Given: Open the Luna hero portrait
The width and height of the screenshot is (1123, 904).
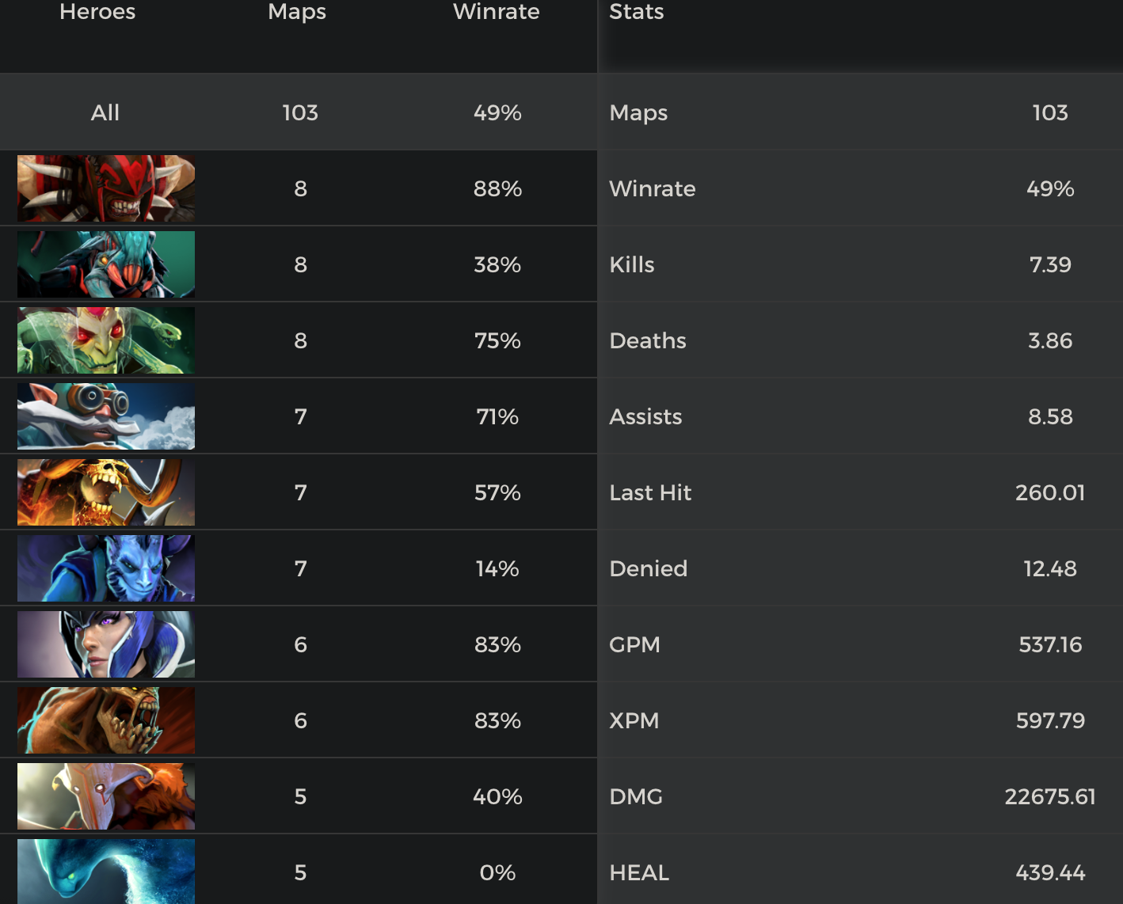Looking at the screenshot, I should click(x=106, y=644).
